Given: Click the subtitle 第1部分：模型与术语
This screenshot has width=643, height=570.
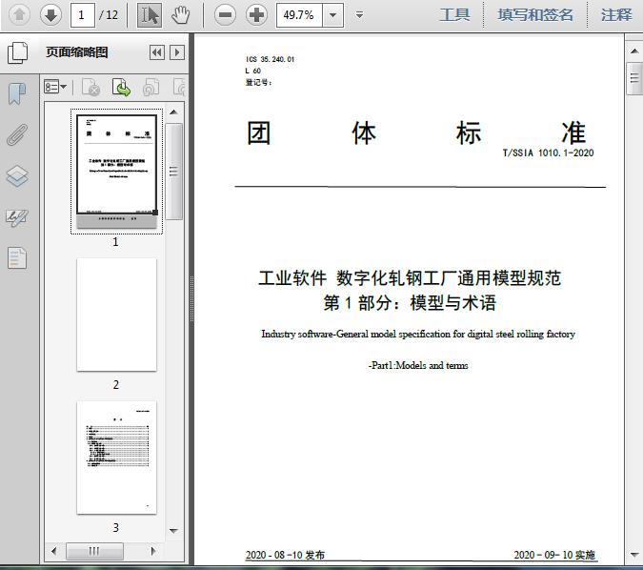Looking at the screenshot, I should (410, 303).
